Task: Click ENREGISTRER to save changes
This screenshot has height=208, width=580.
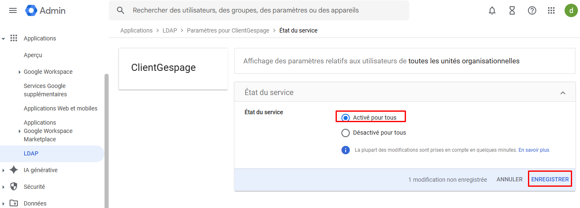Action: (550, 179)
